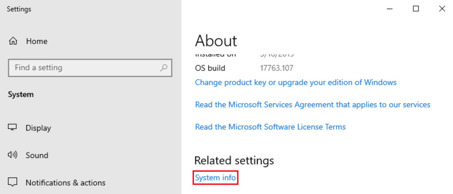Screen dimensions: 453x194
Task: Click the OS build label
Action: click(210, 68)
